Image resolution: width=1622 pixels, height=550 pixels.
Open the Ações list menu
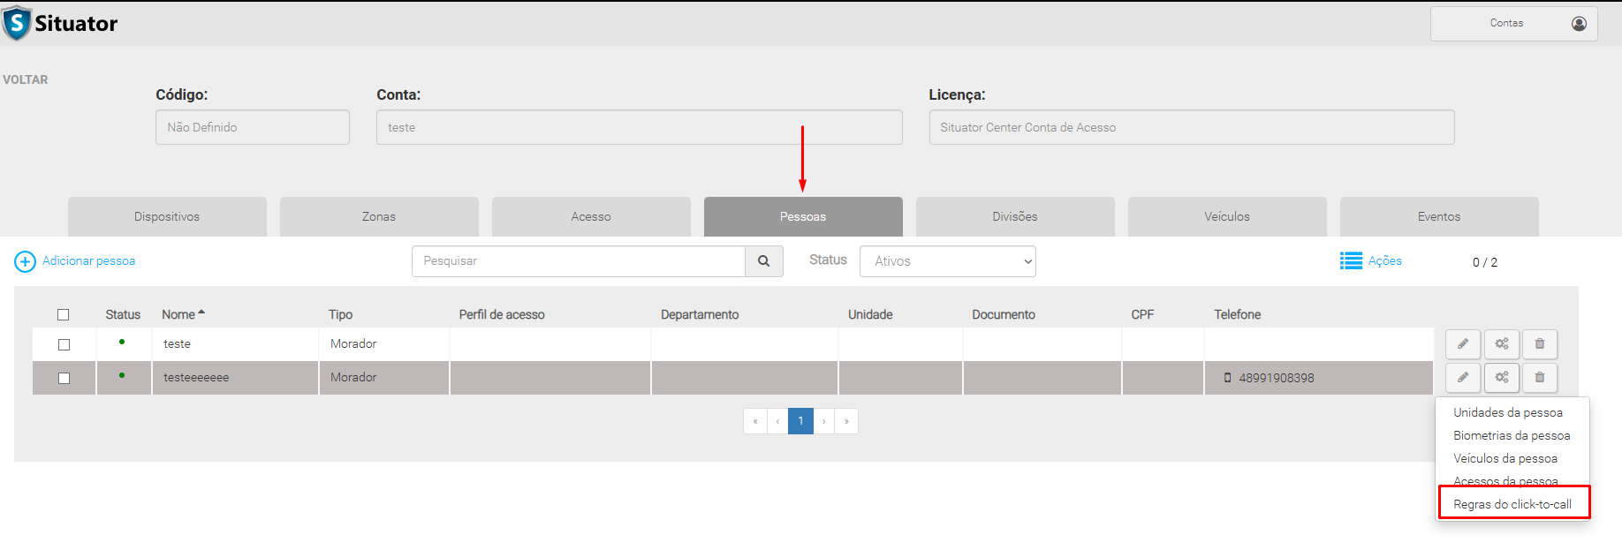pos(1371,261)
